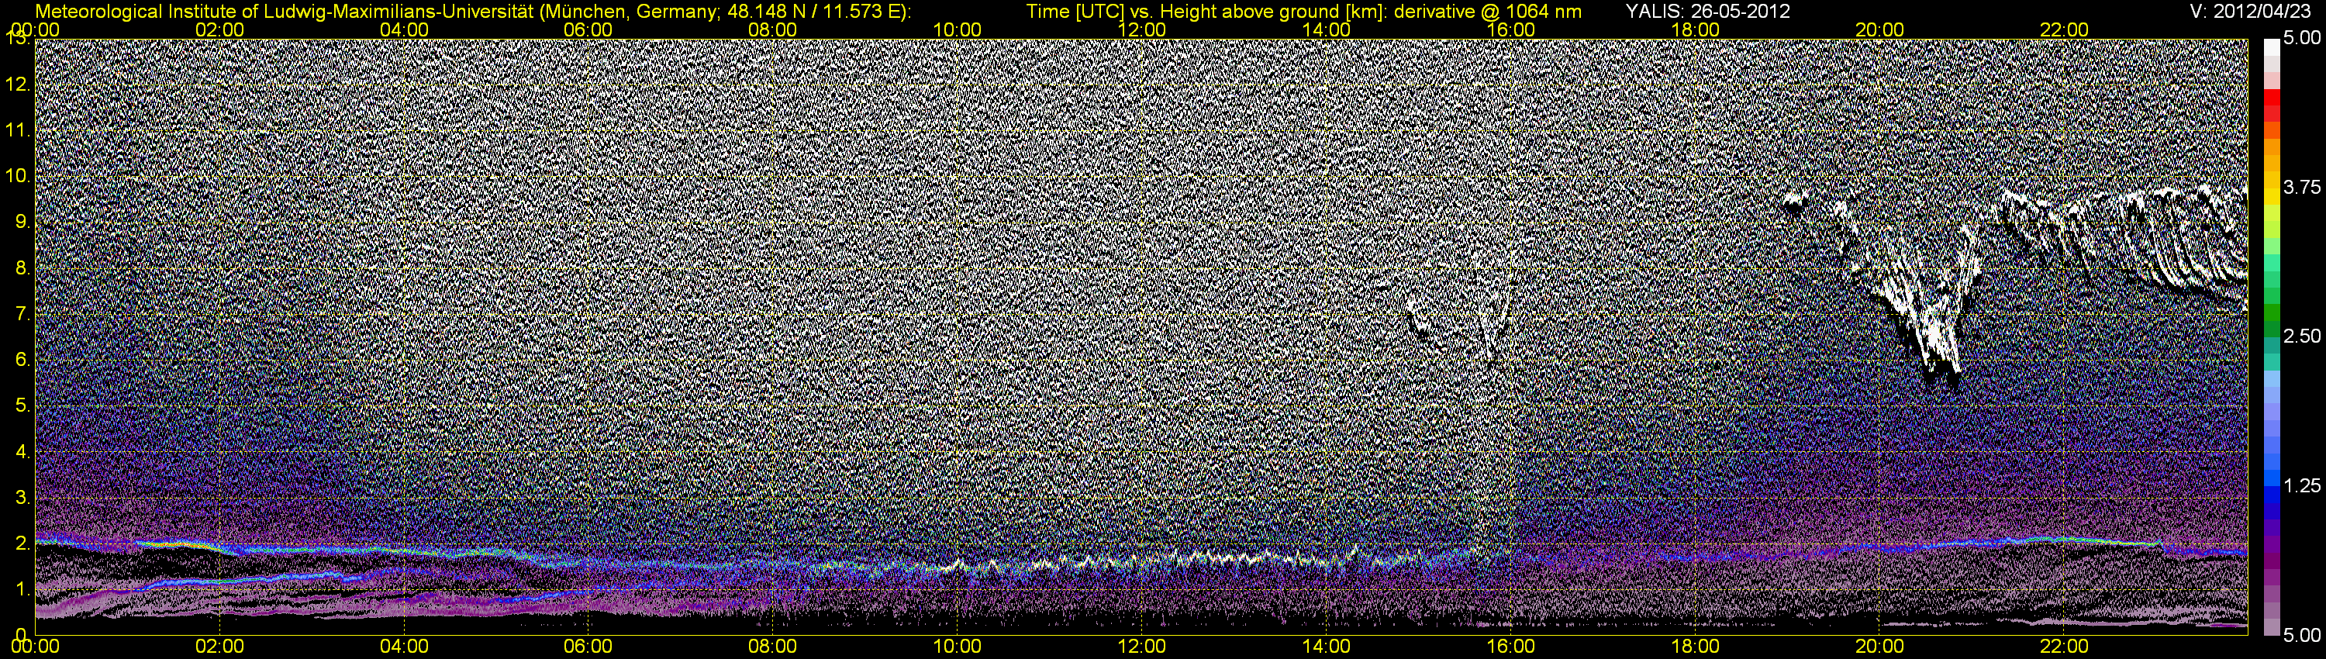Image resolution: width=2326 pixels, height=659 pixels.
Task: Click the 06:00 label on the upper time axis
Action: [588, 29]
